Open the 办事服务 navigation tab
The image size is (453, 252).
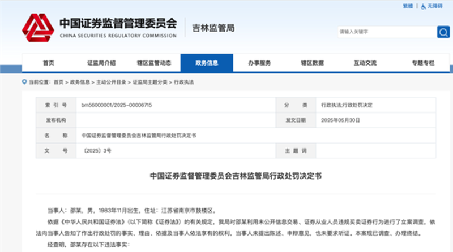click(x=259, y=63)
